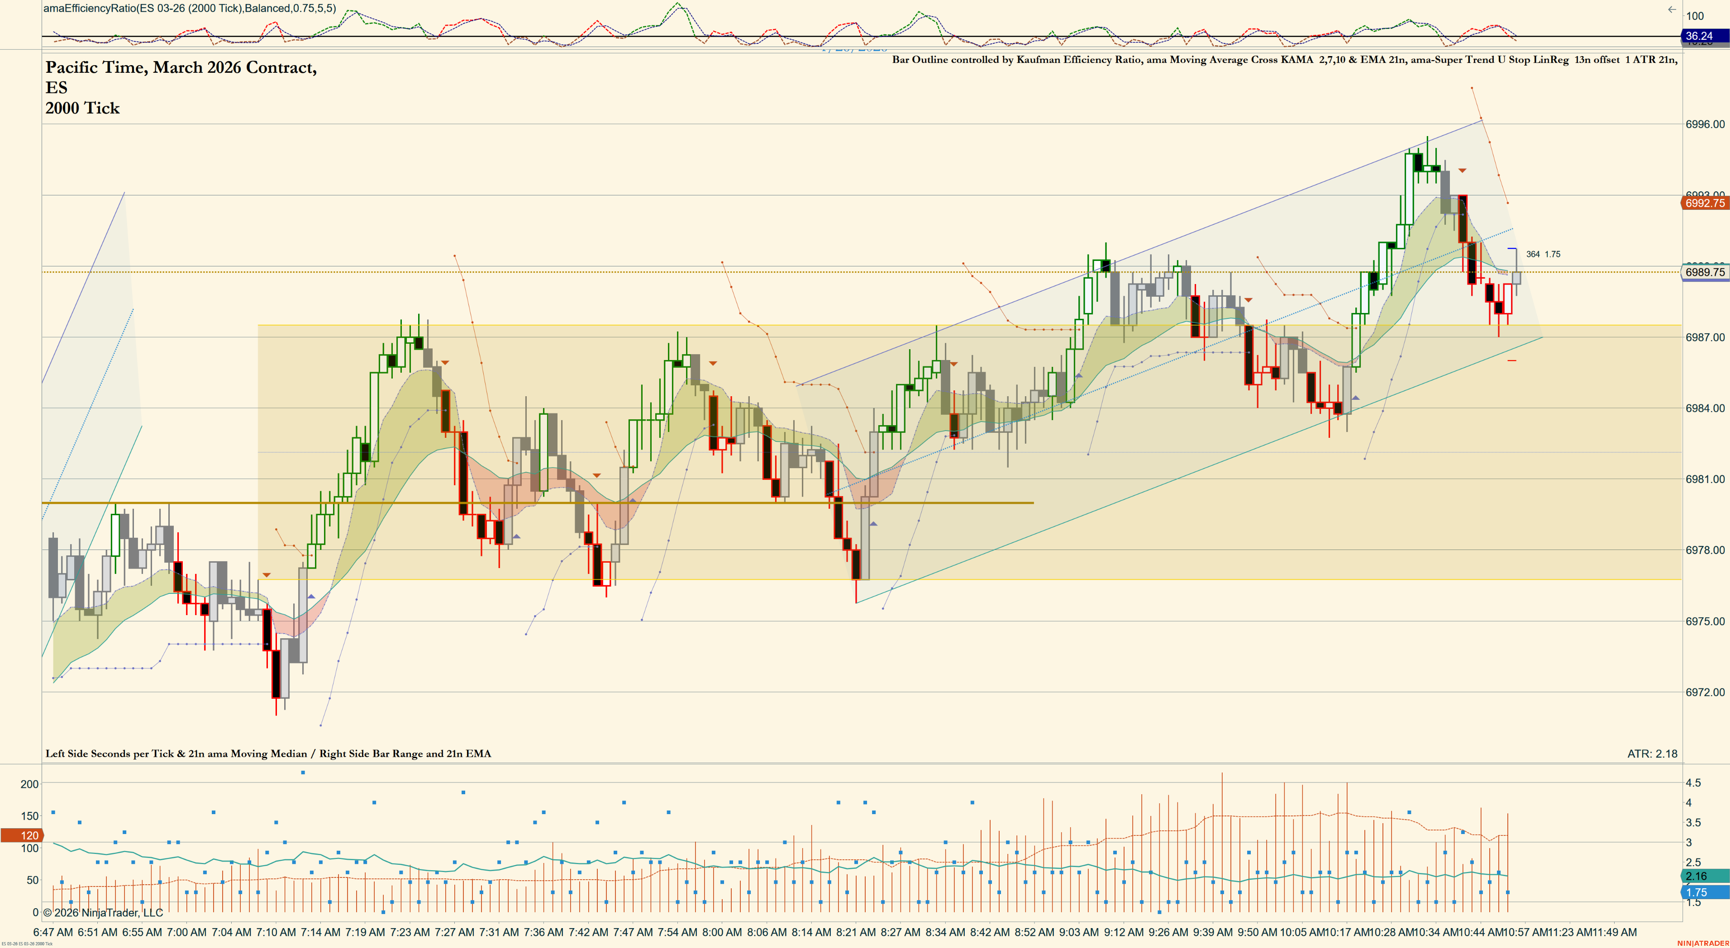This screenshot has width=1730, height=948.
Task: Click the current price marker 6989.75
Action: 1705,272
